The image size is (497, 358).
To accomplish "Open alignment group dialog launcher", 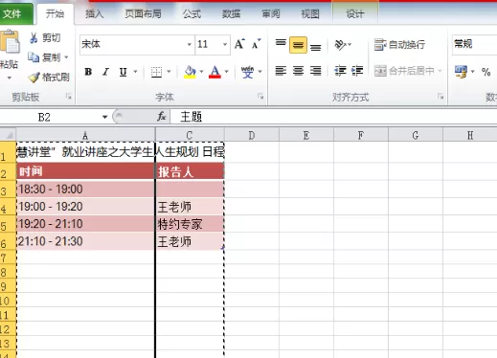I will 441,97.
